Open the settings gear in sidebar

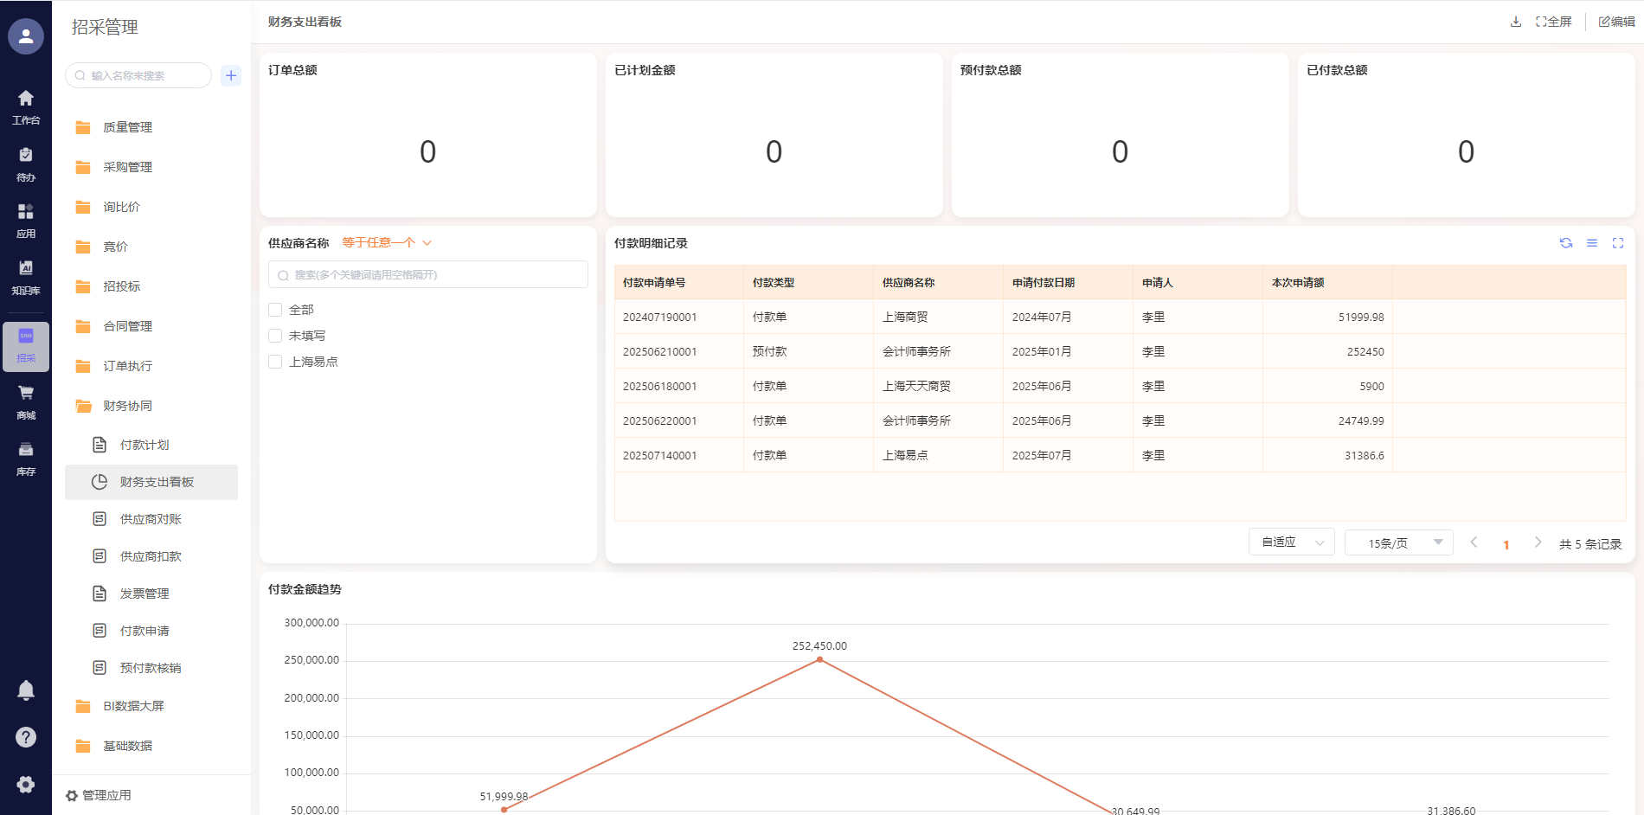26,784
